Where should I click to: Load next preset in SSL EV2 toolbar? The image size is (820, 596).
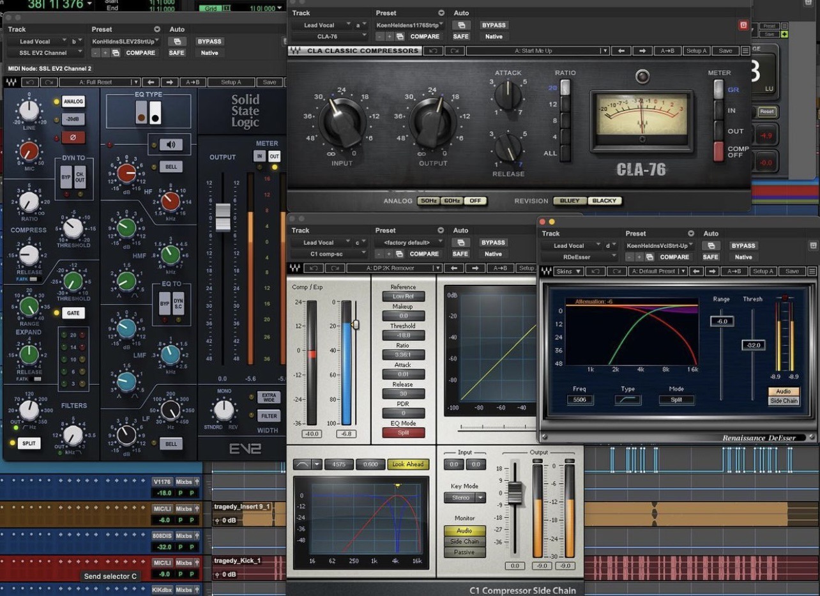tap(169, 82)
